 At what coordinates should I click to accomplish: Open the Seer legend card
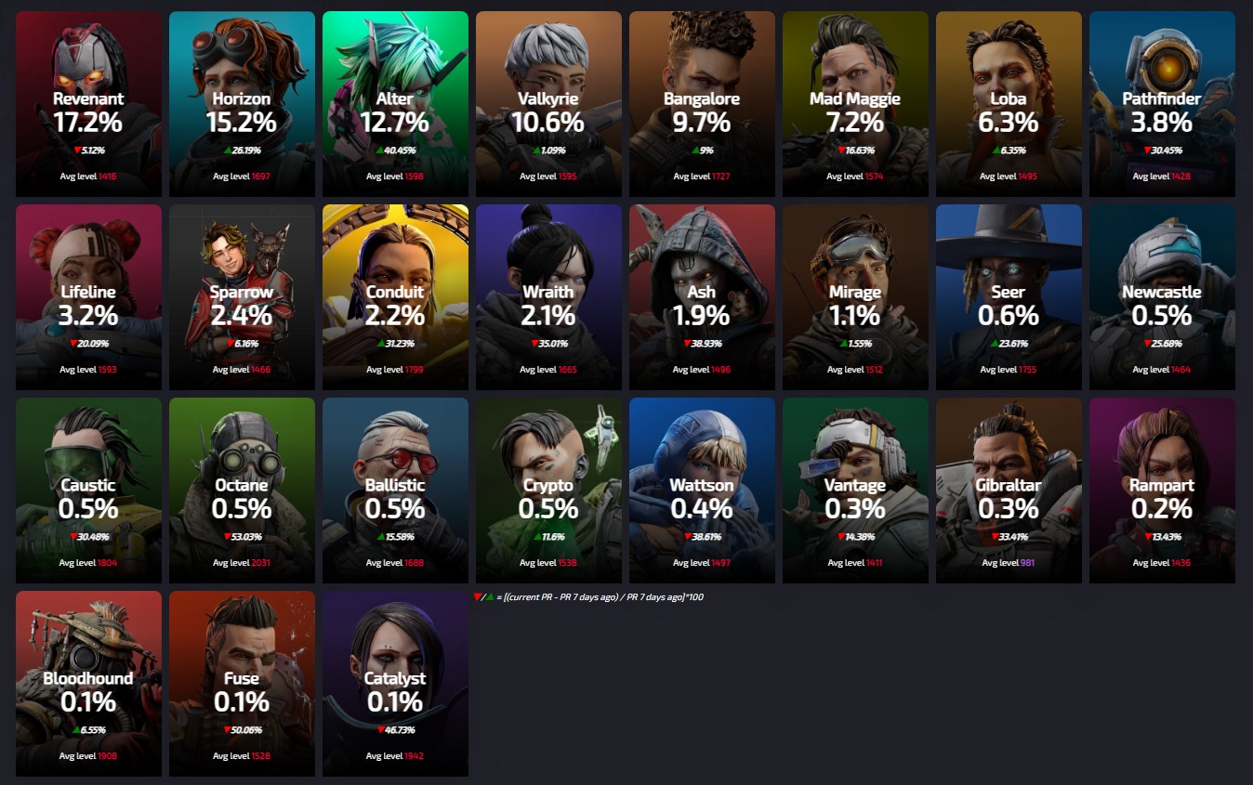click(x=1009, y=297)
